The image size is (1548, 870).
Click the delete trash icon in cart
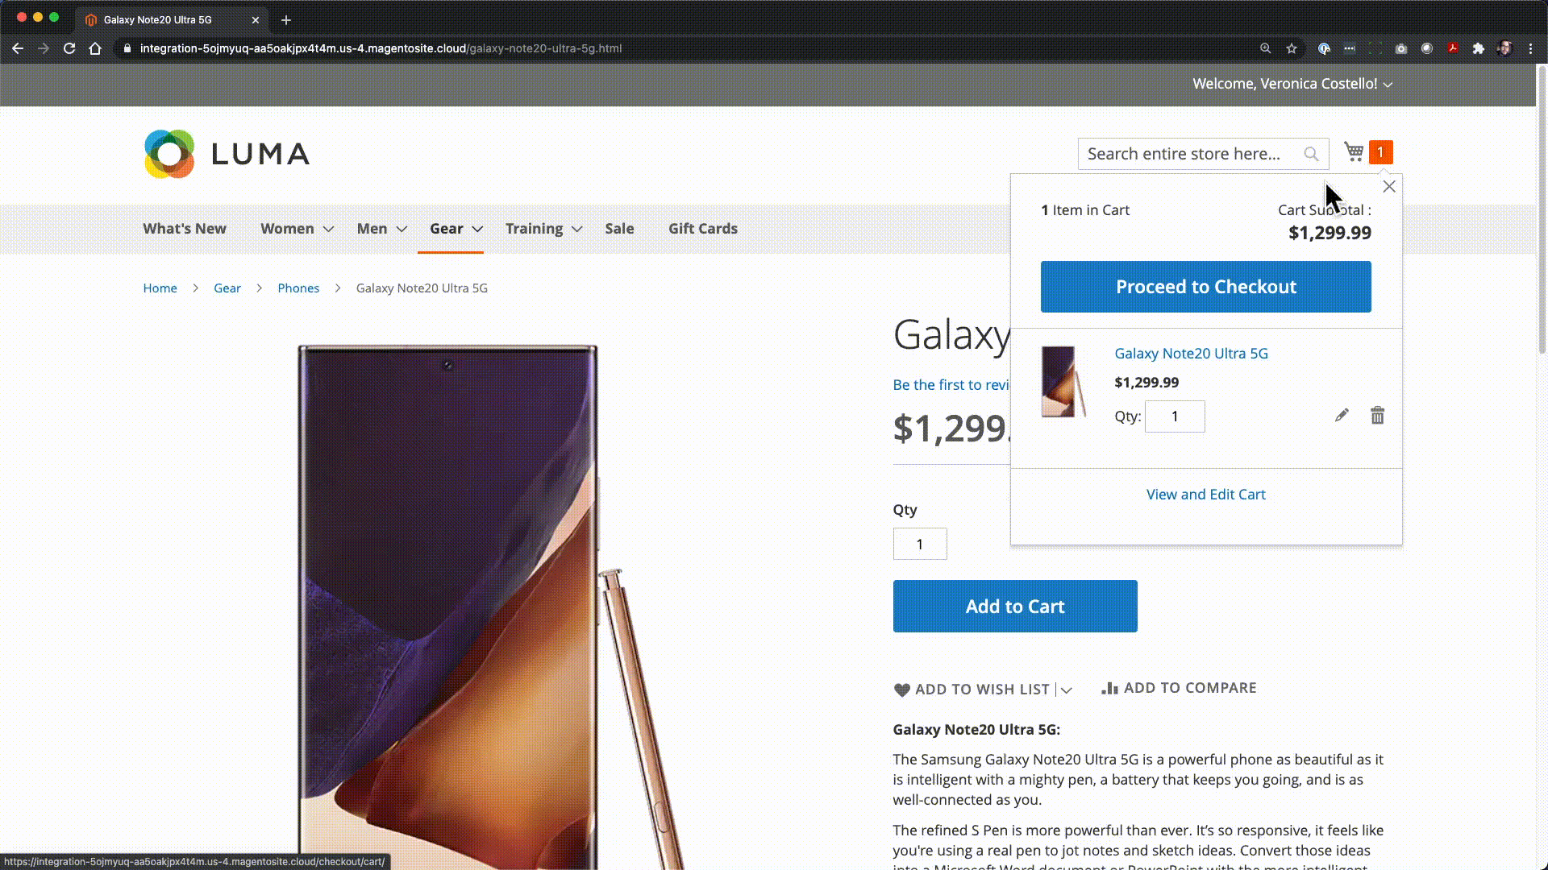pos(1378,416)
